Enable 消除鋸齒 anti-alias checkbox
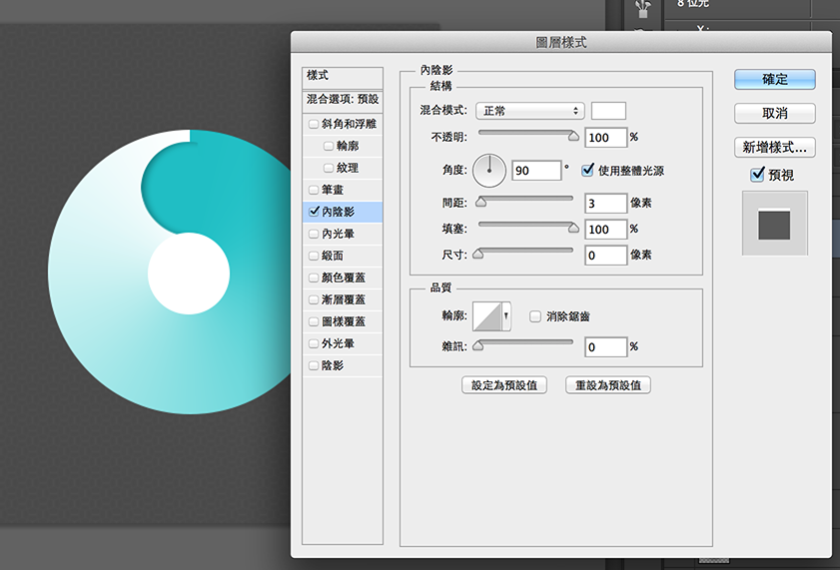This screenshot has height=570, width=840. pos(534,317)
